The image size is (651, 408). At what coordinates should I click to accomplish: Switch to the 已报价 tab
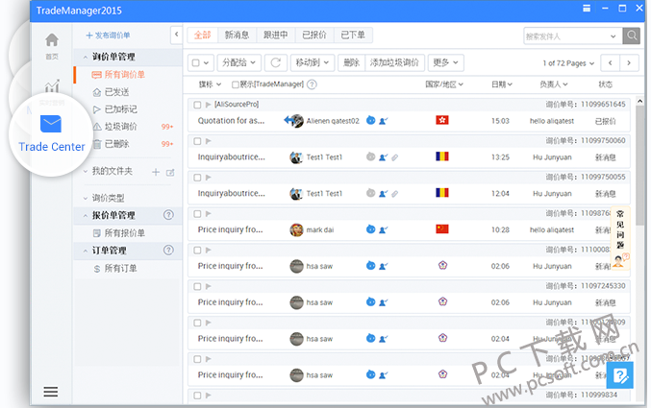click(314, 35)
